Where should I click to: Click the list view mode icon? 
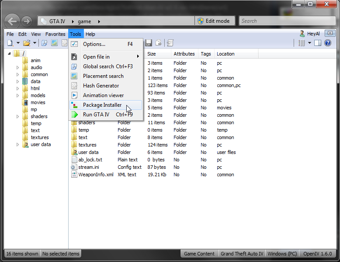[x=302, y=43]
